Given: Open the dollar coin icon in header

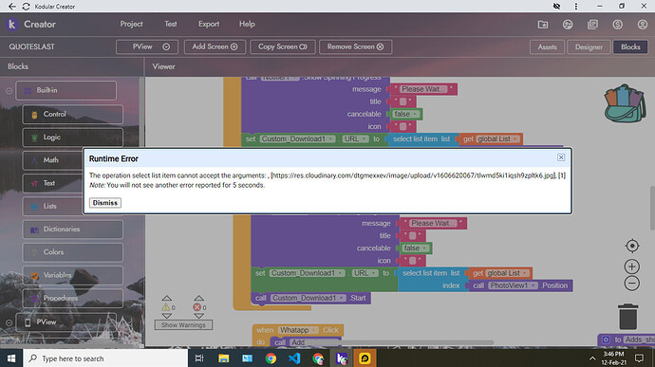Looking at the screenshot, I should pos(617,25).
